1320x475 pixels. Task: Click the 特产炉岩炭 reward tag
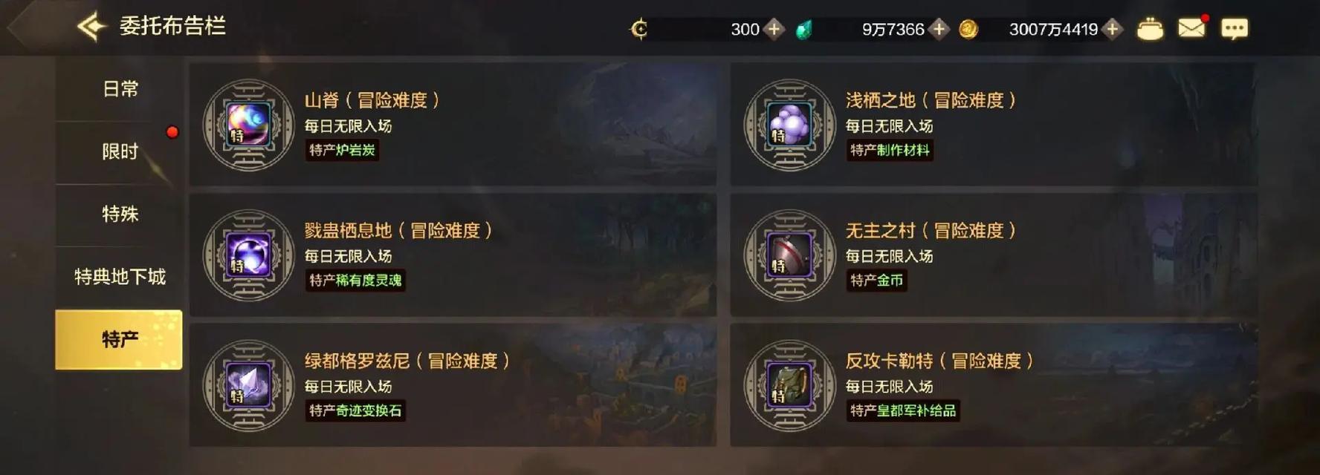343,150
